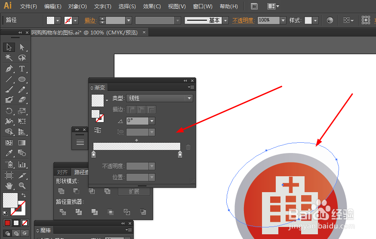Image resolution: width=376 pixels, height=239 pixels.
Task: Enable Draw Inside mode
Action: tap(25, 233)
